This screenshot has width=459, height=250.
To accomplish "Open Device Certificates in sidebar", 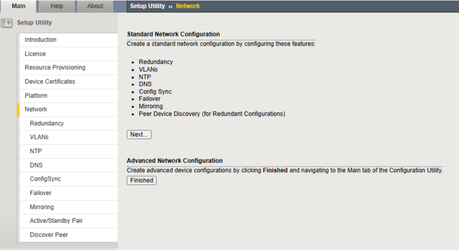I will [68, 82].
